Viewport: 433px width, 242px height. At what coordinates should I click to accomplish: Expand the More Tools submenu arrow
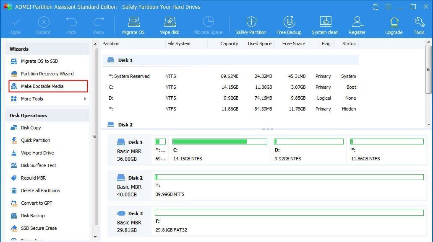pos(85,99)
